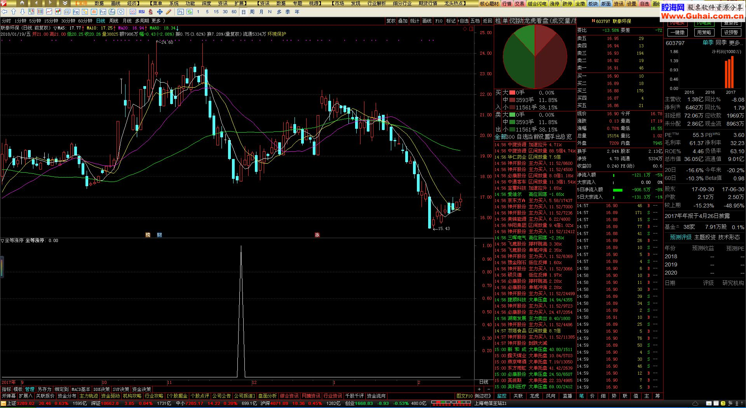Viewport: 746px width, 408px height.
Task: Open the f(x) formula manager icon
Action: pos(112,12)
